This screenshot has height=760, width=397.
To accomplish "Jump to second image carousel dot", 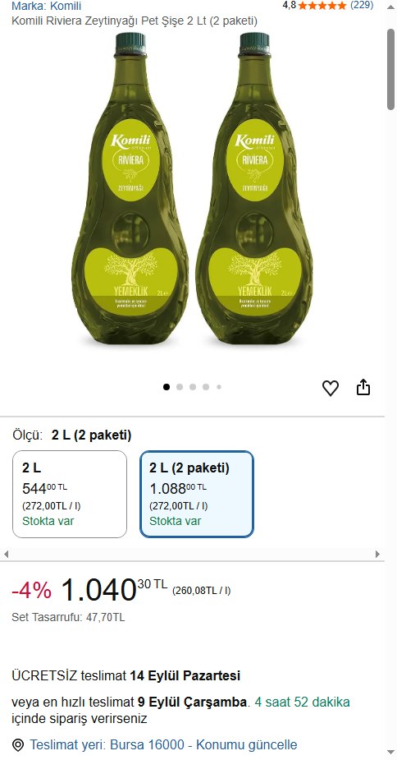I will click(180, 387).
